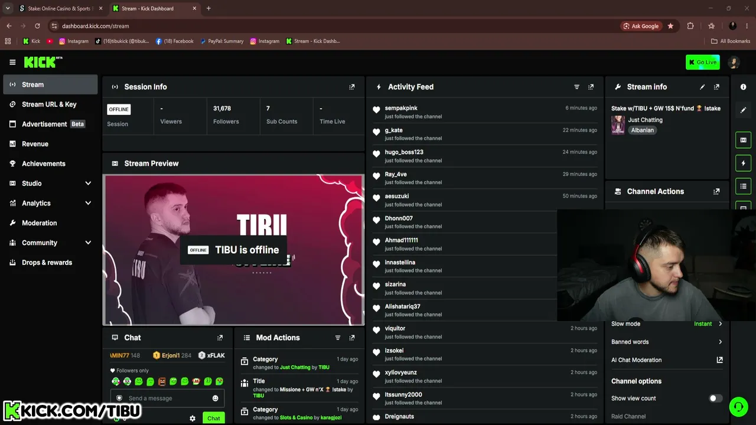This screenshot has width=756, height=425.
Task: Pop out the Chat panel
Action: [220, 338]
